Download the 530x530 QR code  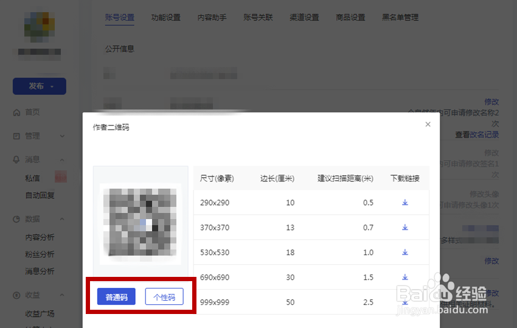coord(405,252)
